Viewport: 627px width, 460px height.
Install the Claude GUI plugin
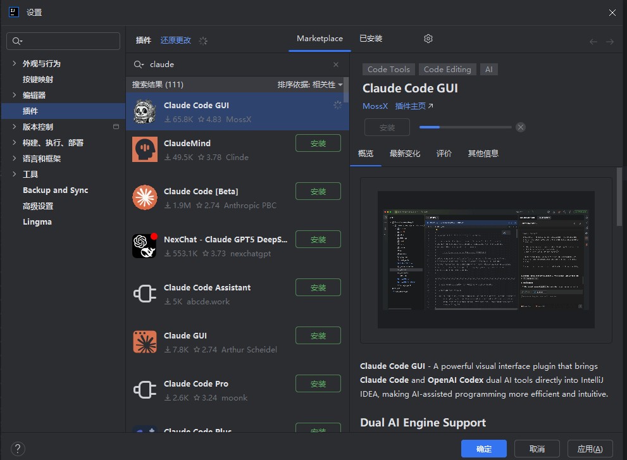point(318,335)
